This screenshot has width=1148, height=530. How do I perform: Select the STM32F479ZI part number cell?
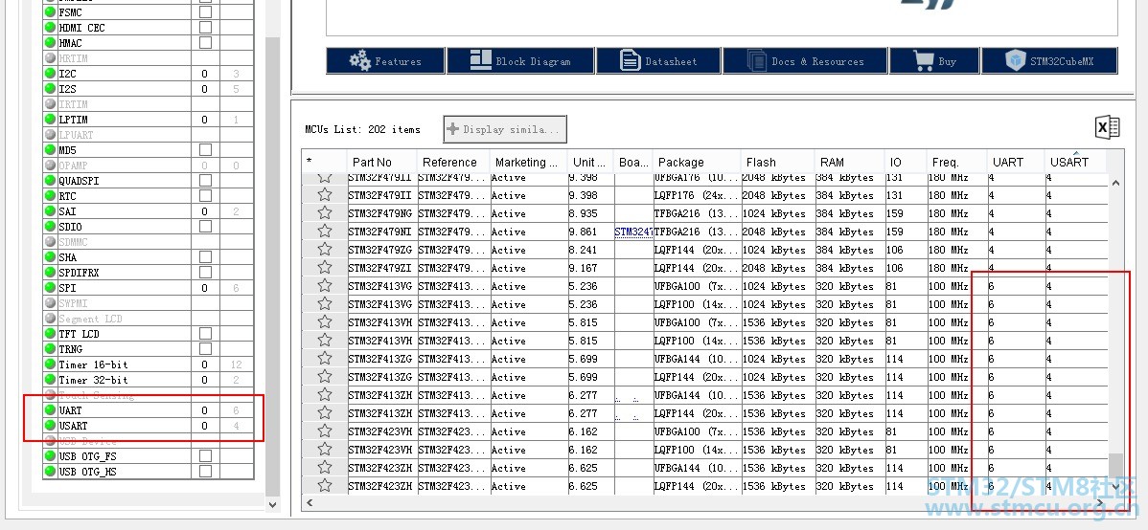[x=382, y=268]
